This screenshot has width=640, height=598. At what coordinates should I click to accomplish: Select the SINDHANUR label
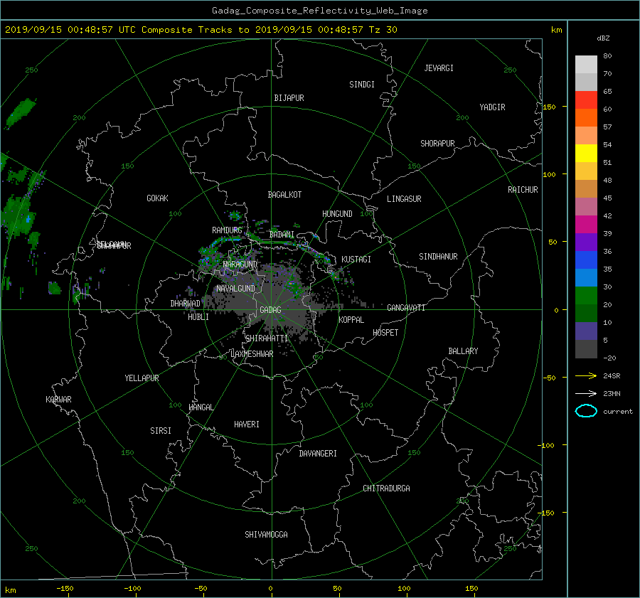[438, 257]
